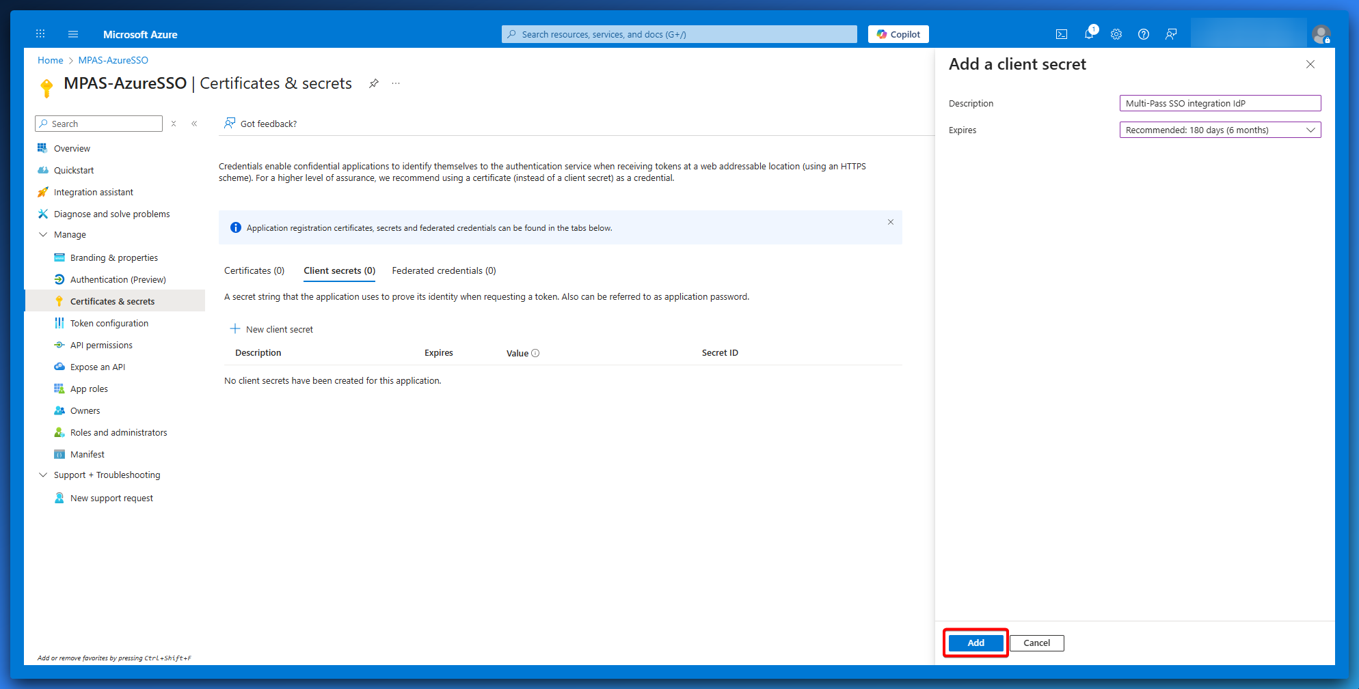The width and height of the screenshot is (1359, 689).
Task: Click the blue info icon in banner
Action: point(236,227)
